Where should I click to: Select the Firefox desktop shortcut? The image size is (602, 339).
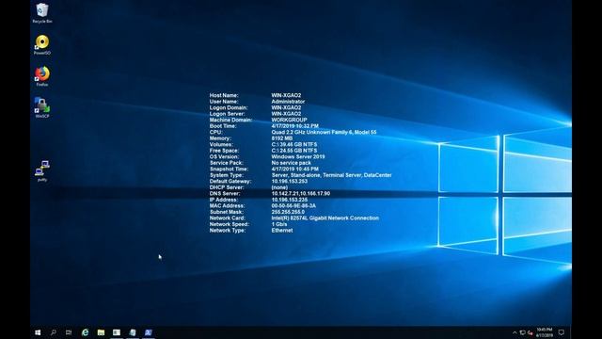pyautogui.click(x=42, y=76)
